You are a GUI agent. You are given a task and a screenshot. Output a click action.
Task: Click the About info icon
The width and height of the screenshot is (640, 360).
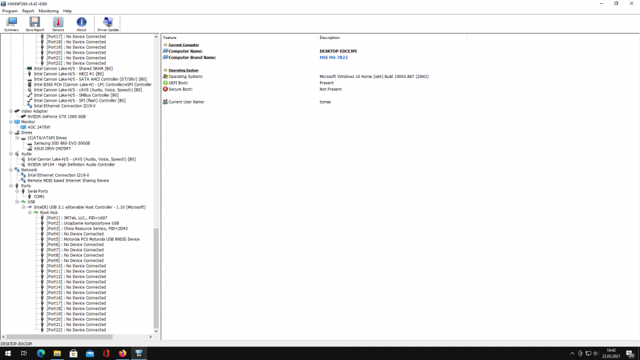[x=81, y=24]
